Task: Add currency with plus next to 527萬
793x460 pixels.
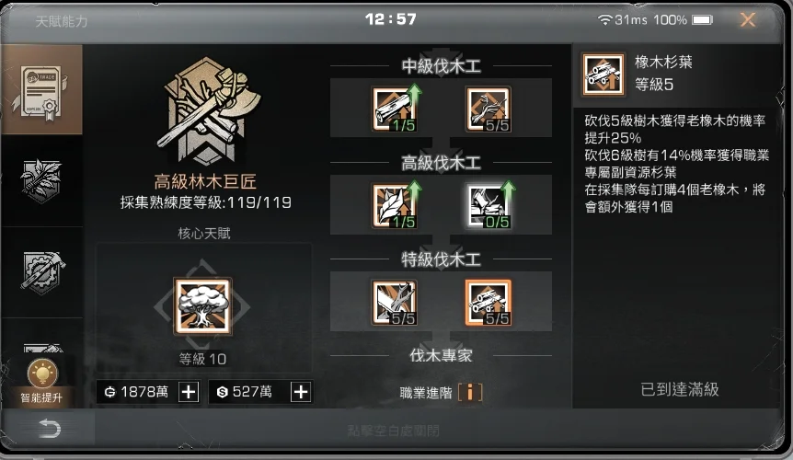Action: [x=301, y=392]
